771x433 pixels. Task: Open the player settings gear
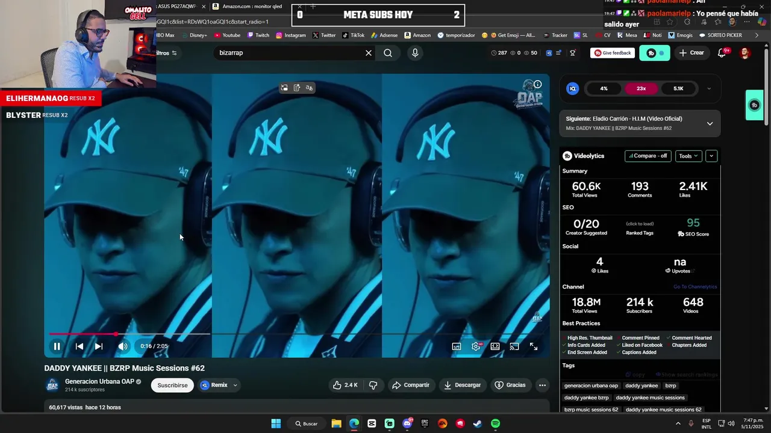476,346
